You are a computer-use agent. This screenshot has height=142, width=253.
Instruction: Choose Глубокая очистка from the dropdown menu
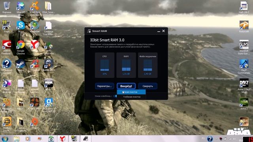point(131,97)
